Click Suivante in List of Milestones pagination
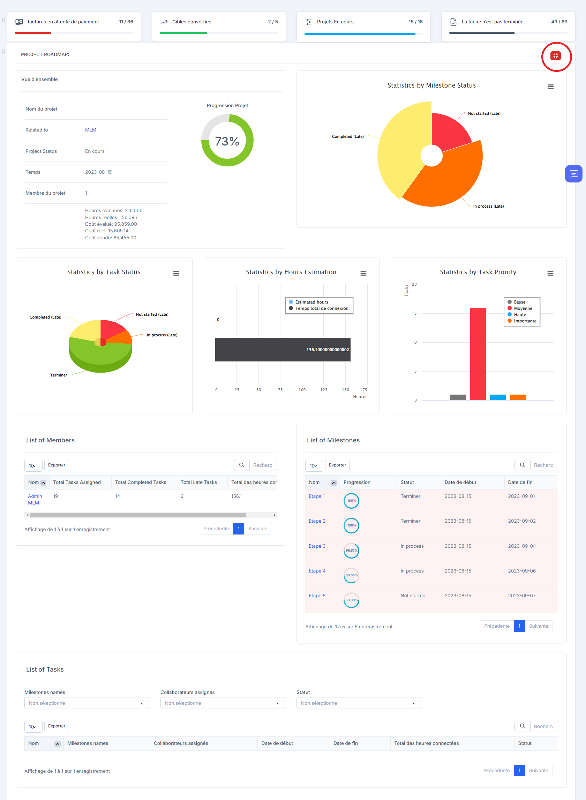586x800 pixels. [539, 626]
